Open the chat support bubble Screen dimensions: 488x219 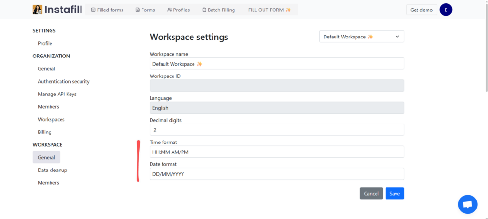coord(468,204)
